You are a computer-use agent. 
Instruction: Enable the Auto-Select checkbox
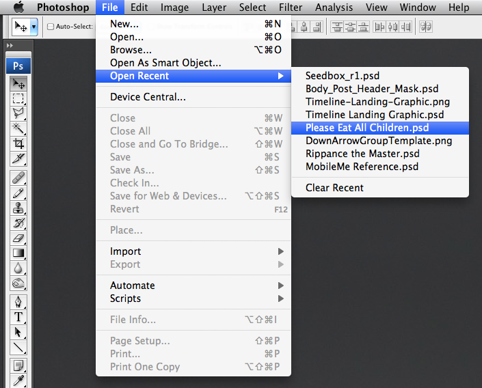click(51, 27)
